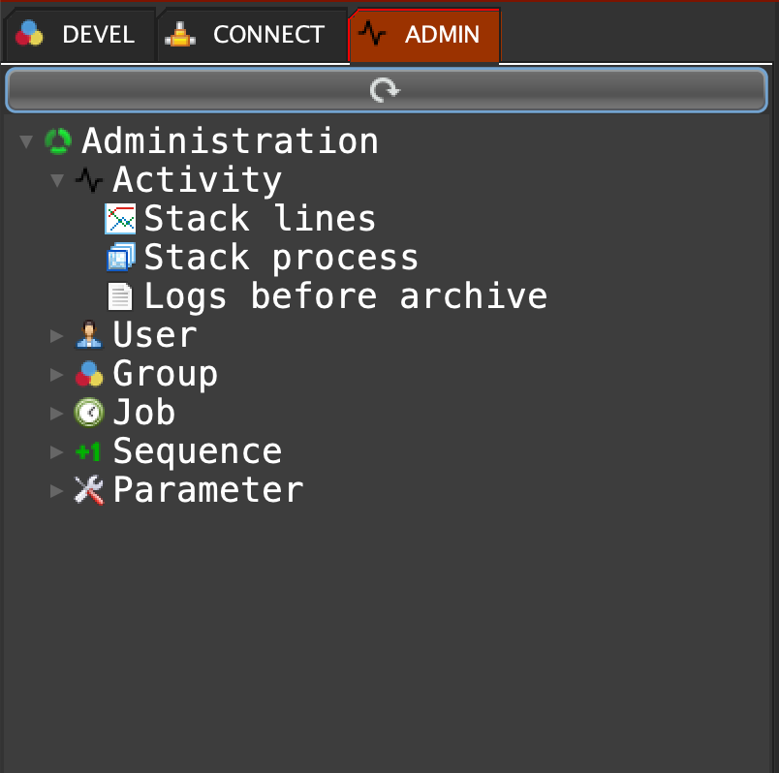Click the Stack process windows icon
Screen dimensions: 779x773
coord(120,258)
